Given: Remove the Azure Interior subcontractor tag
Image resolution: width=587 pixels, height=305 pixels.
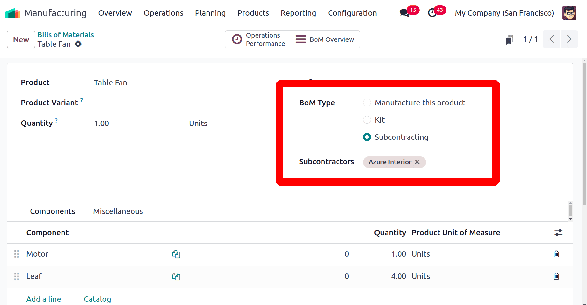Looking at the screenshot, I should (x=417, y=162).
